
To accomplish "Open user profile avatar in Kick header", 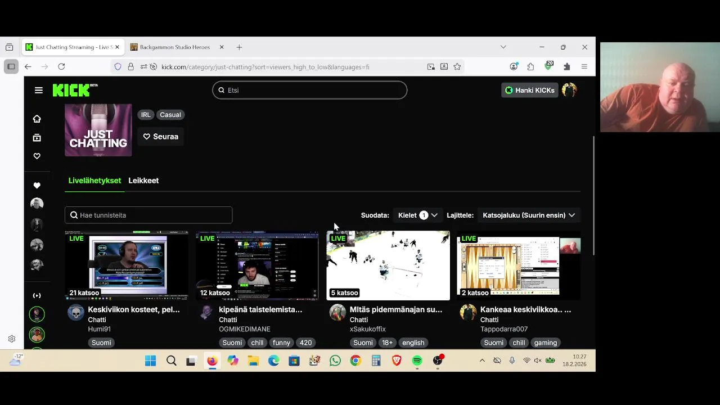I will coord(569,90).
